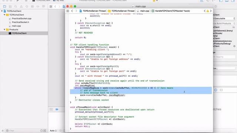Screen dimensions: 237x133
Task: Click the sock->send code line
Action: click(103, 95)
